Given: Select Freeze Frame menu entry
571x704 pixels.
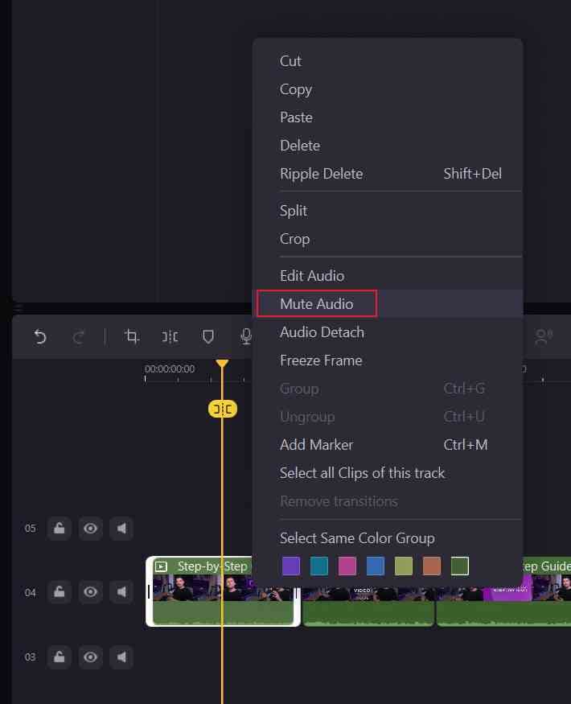Looking at the screenshot, I should pos(388,360).
